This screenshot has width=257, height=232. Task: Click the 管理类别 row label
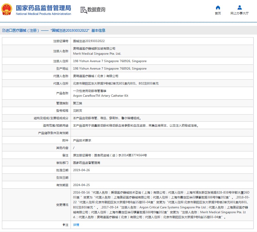click(x=62, y=103)
